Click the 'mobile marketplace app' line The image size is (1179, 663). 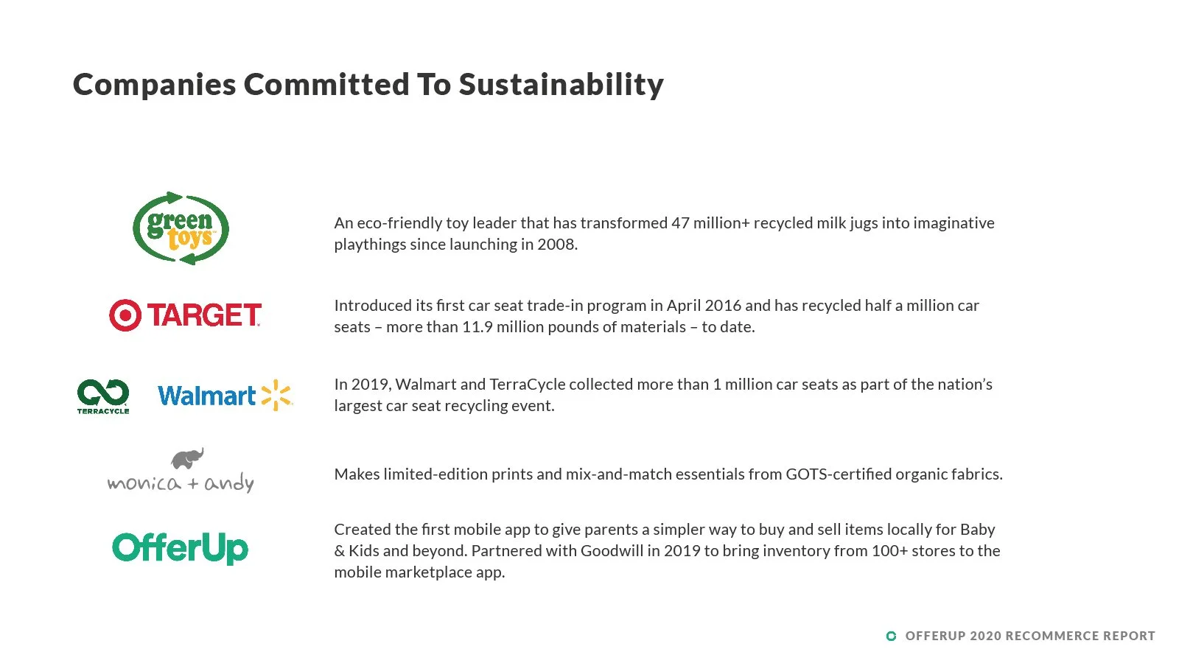pos(419,572)
